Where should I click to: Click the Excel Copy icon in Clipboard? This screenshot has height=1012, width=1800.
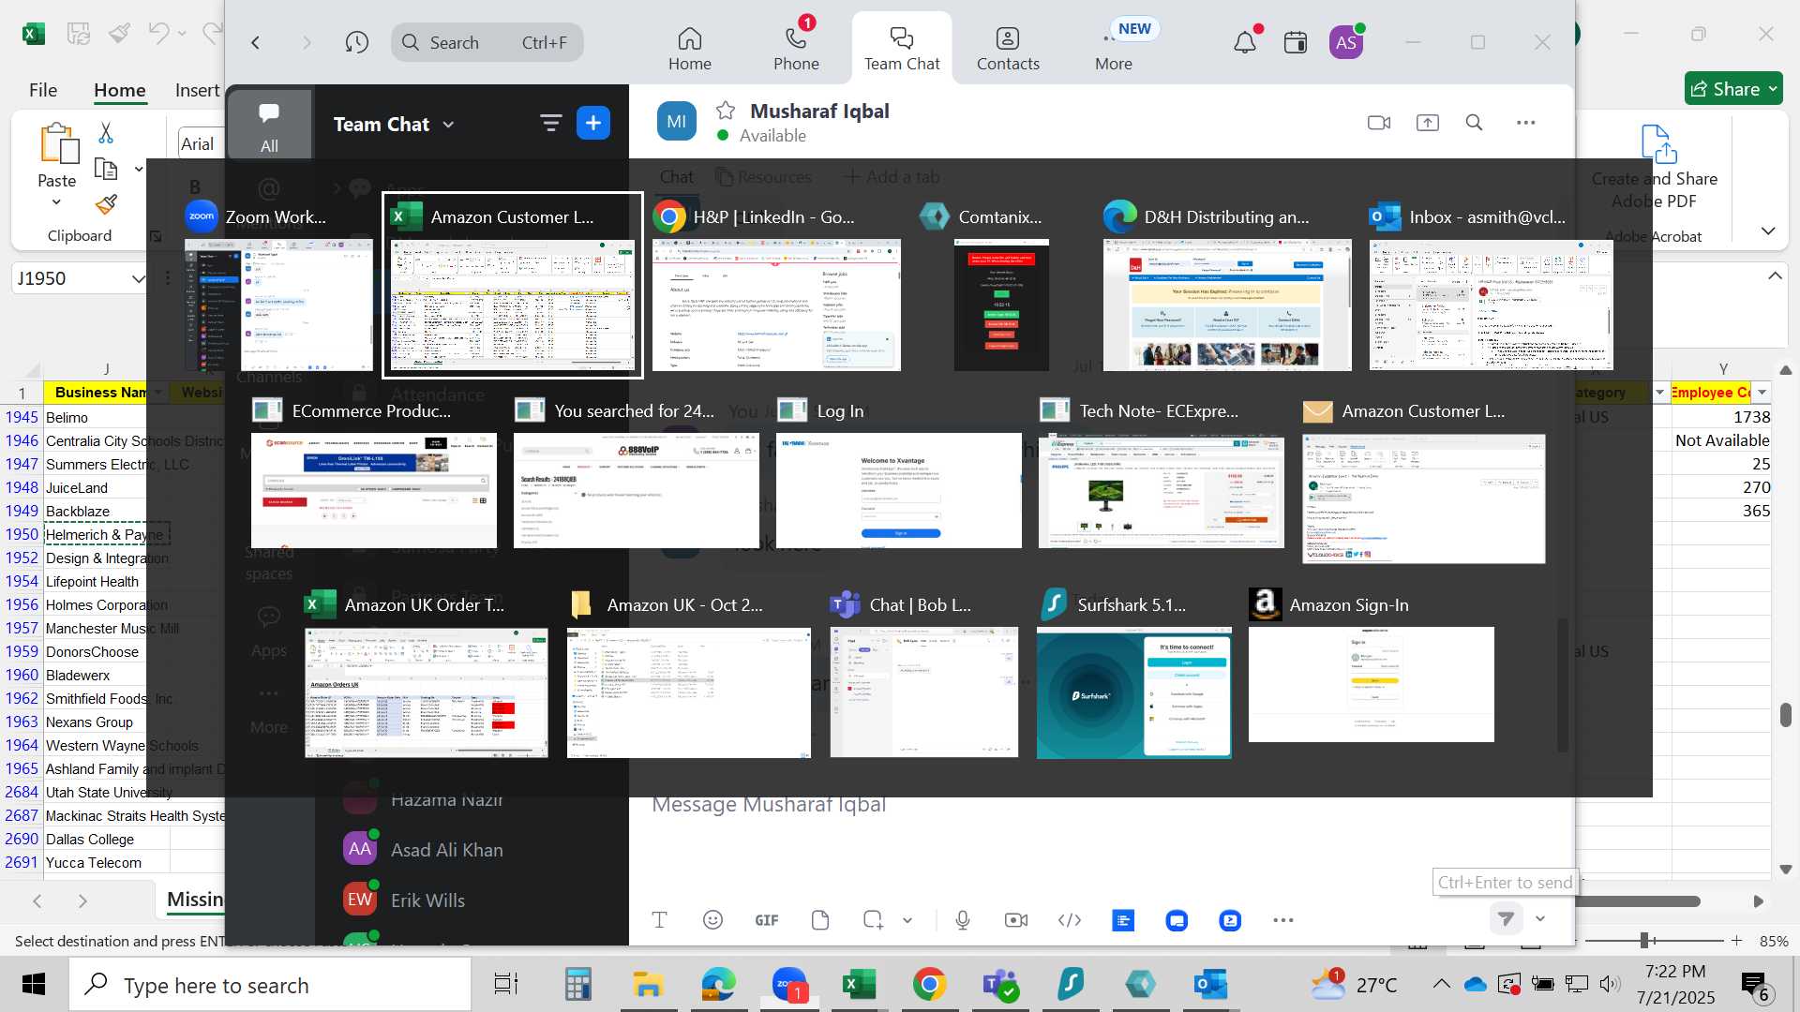pyautogui.click(x=106, y=169)
